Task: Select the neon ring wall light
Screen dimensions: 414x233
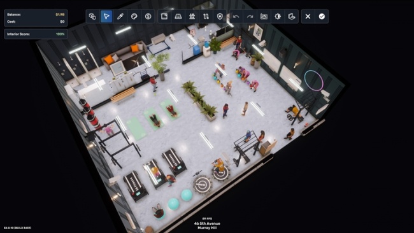Action: click(x=313, y=80)
